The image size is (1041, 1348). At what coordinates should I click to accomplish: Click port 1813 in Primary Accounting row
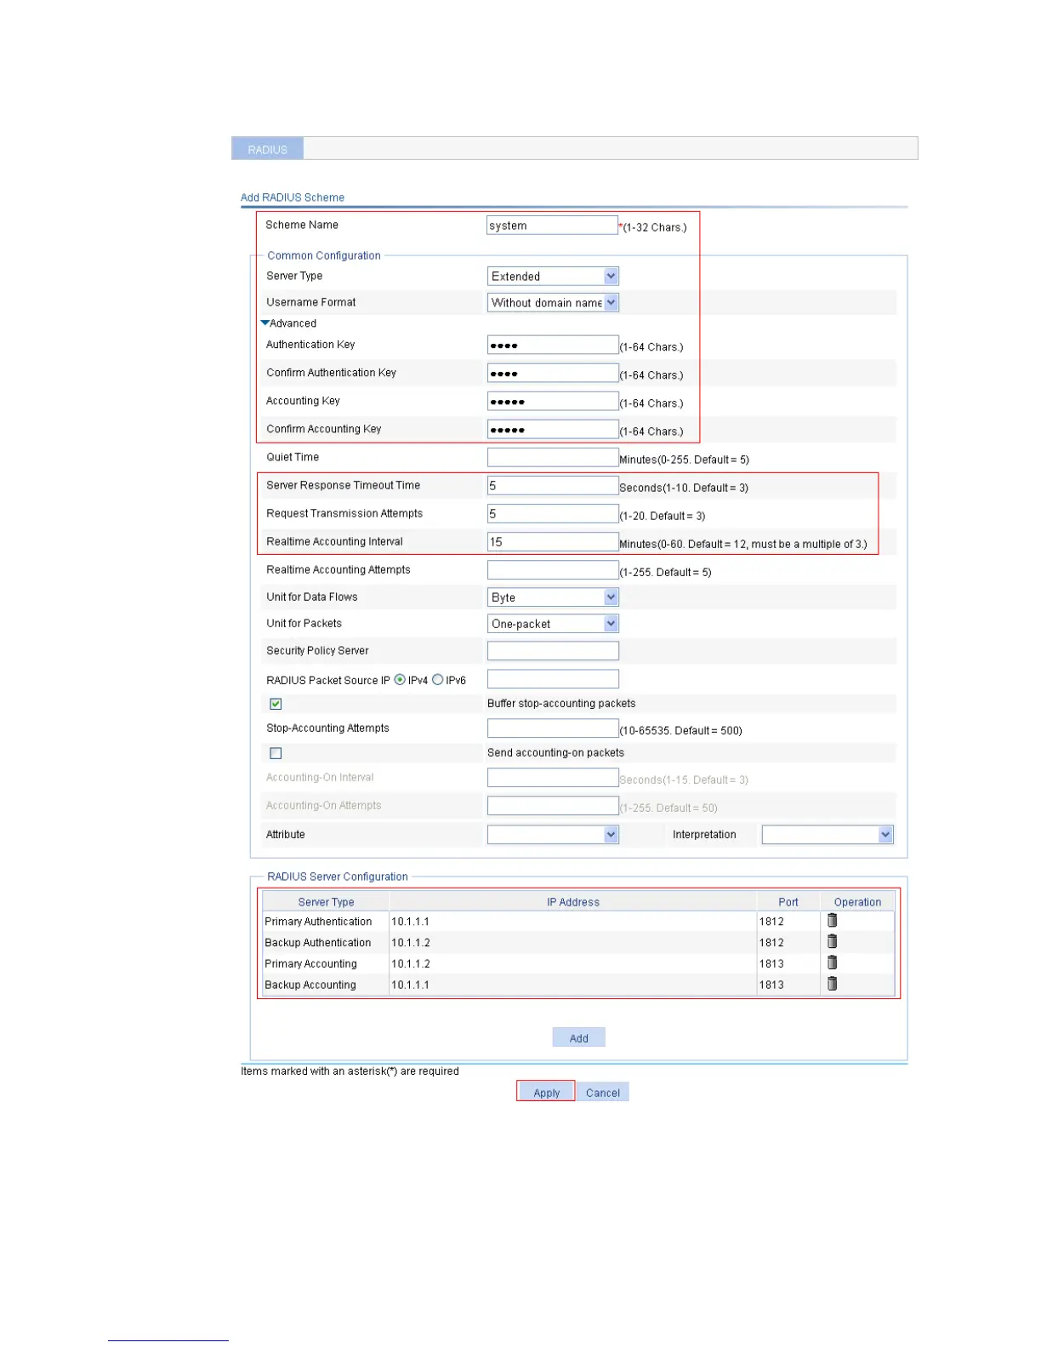coord(771,964)
